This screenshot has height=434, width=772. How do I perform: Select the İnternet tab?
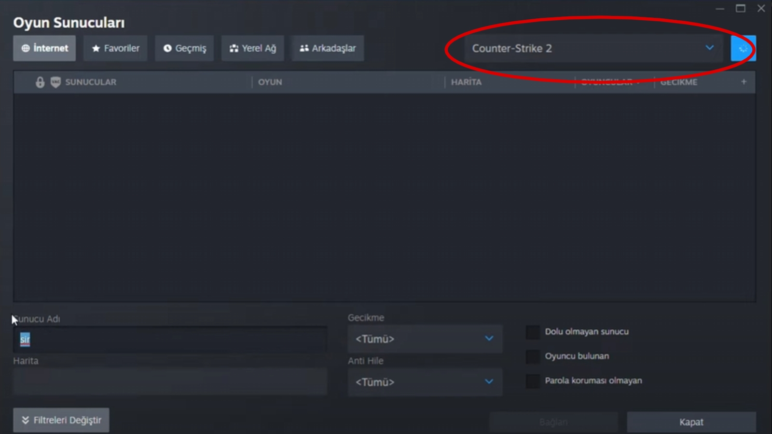(x=44, y=48)
